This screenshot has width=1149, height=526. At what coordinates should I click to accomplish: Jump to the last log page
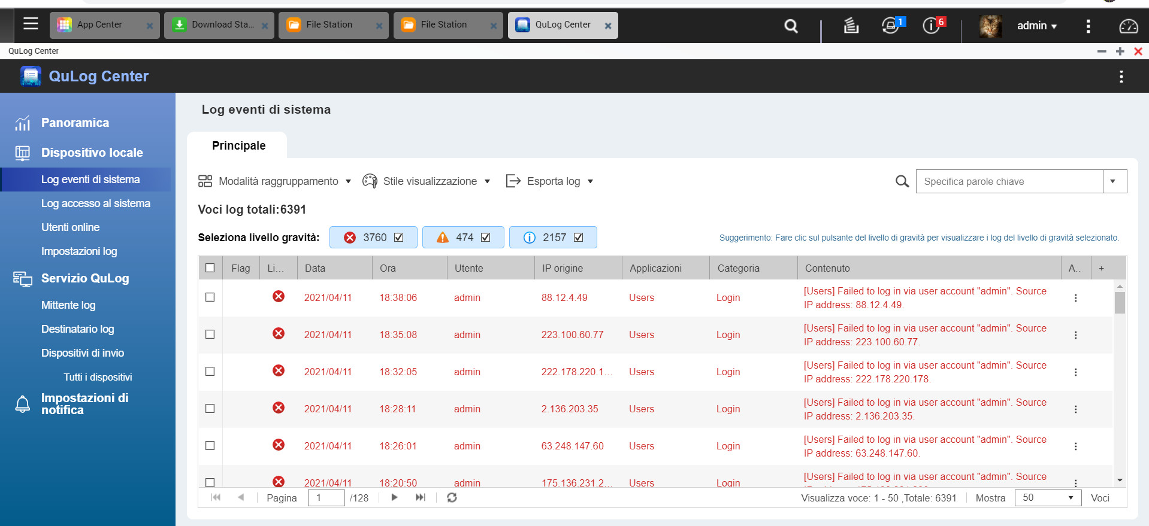point(421,497)
